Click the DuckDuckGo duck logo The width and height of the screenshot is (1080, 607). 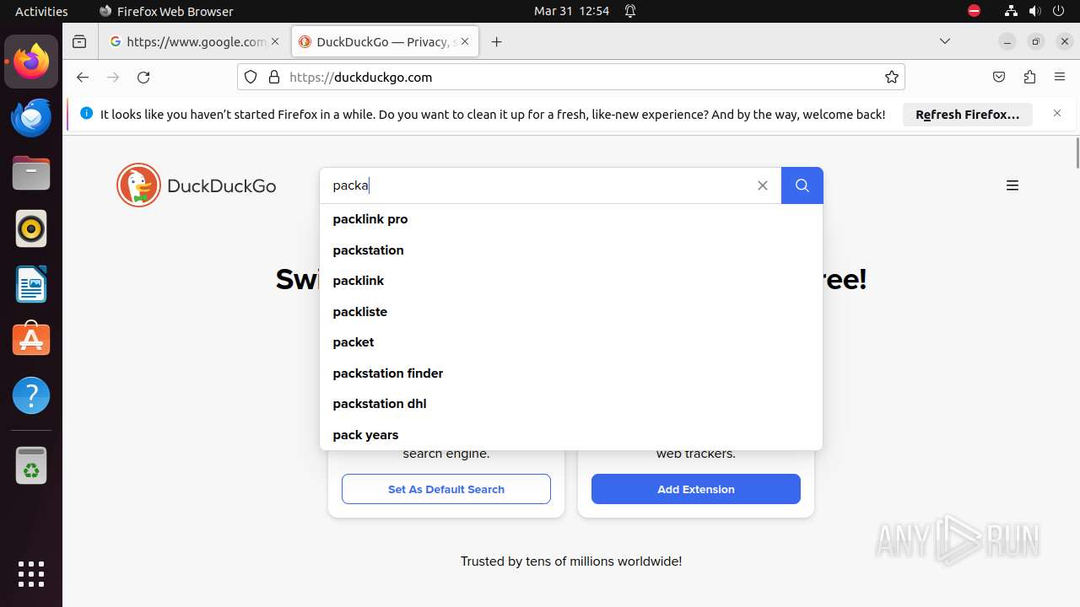pos(138,185)
